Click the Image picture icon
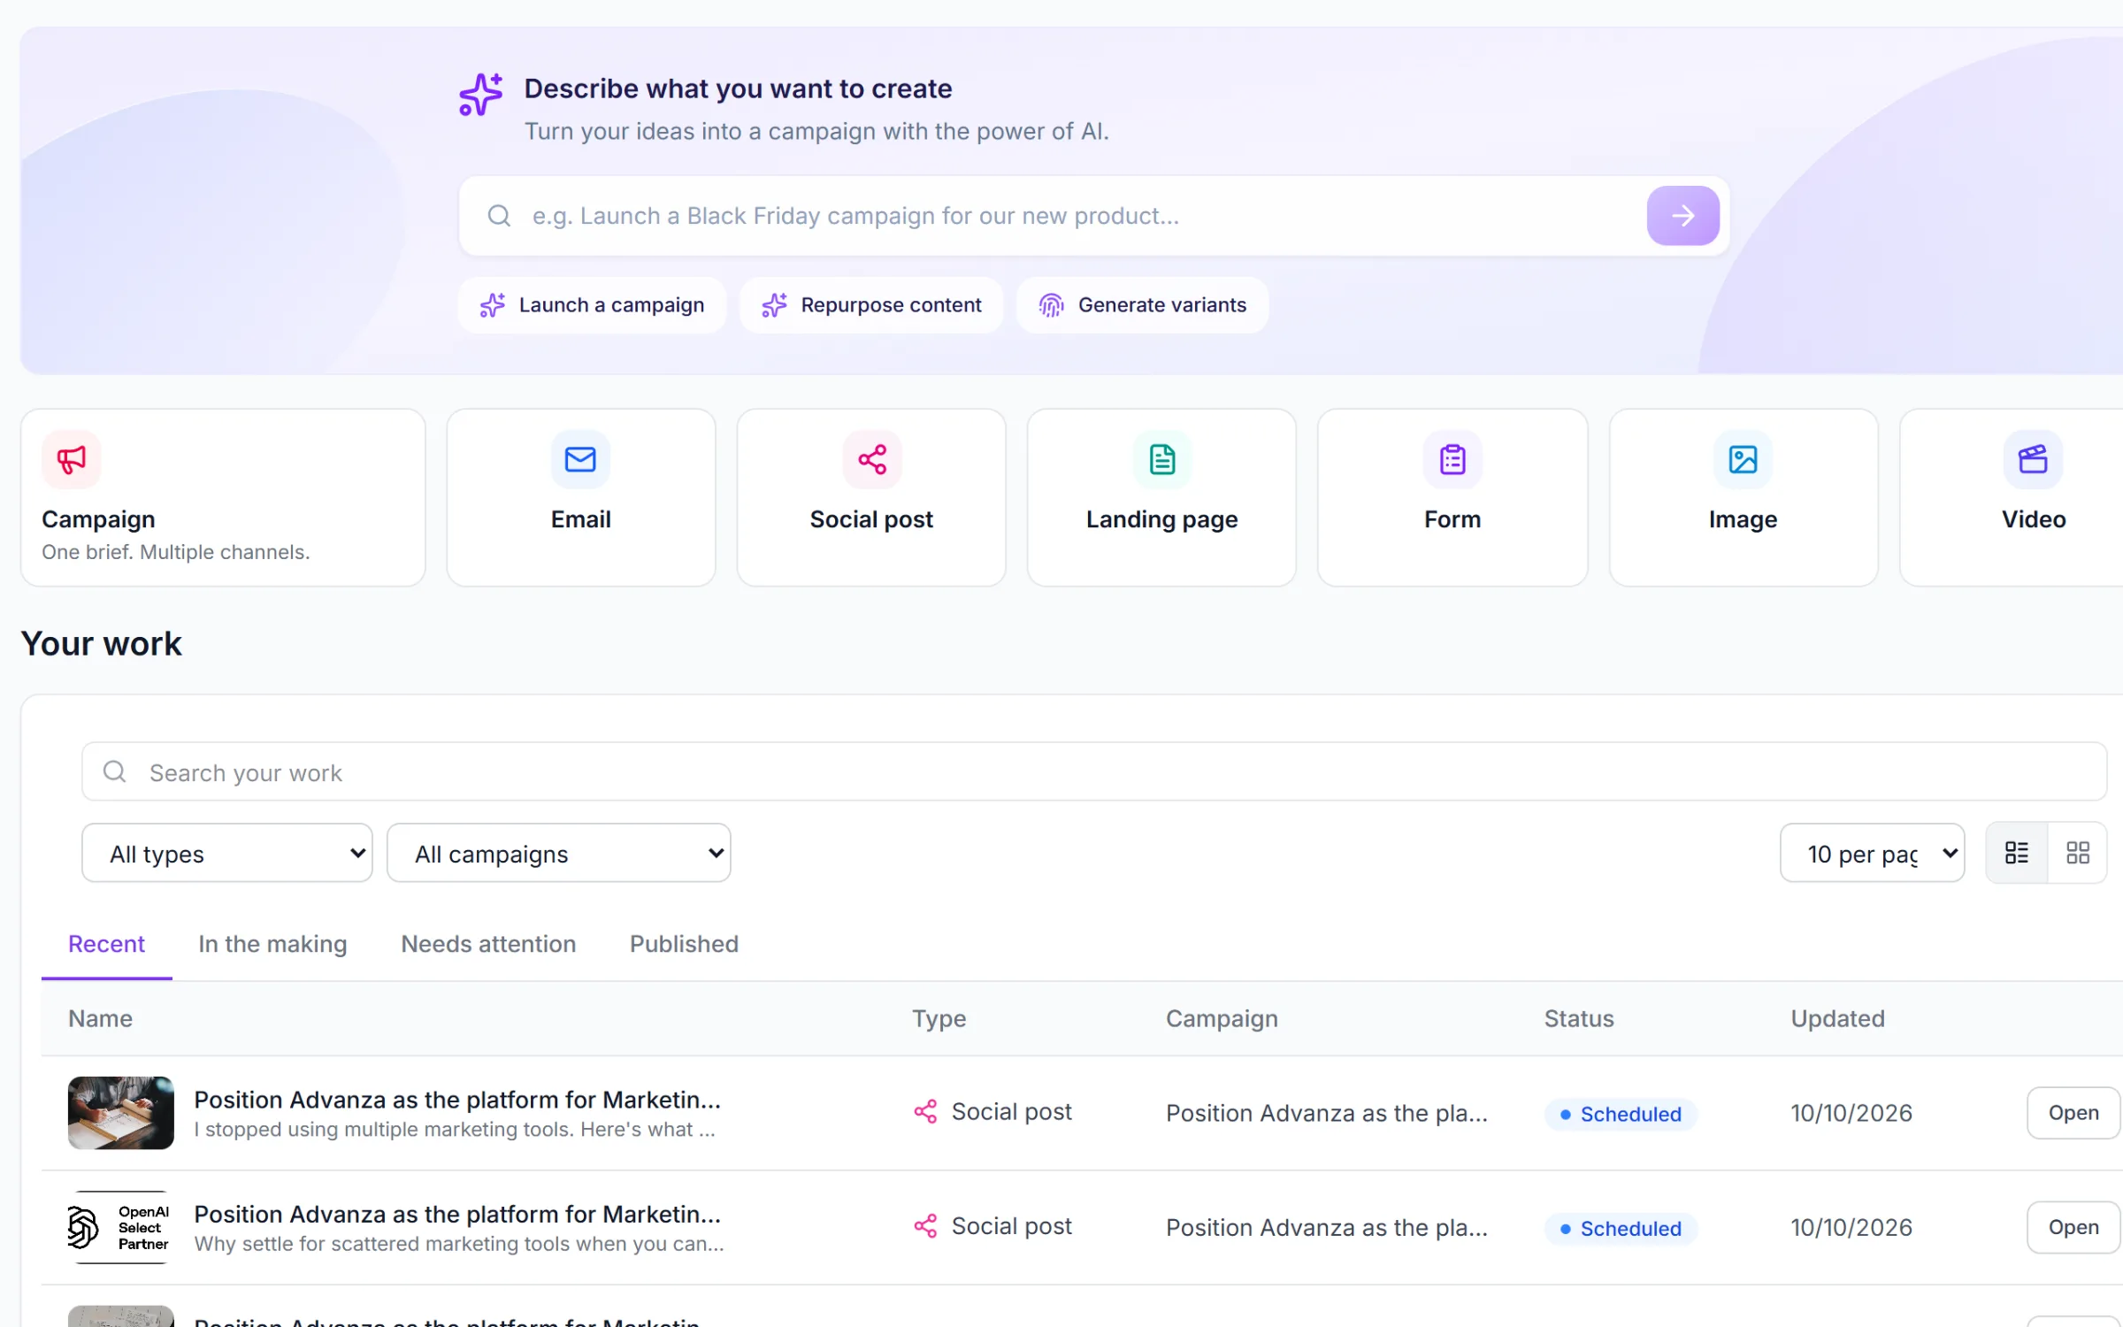 1743,459
